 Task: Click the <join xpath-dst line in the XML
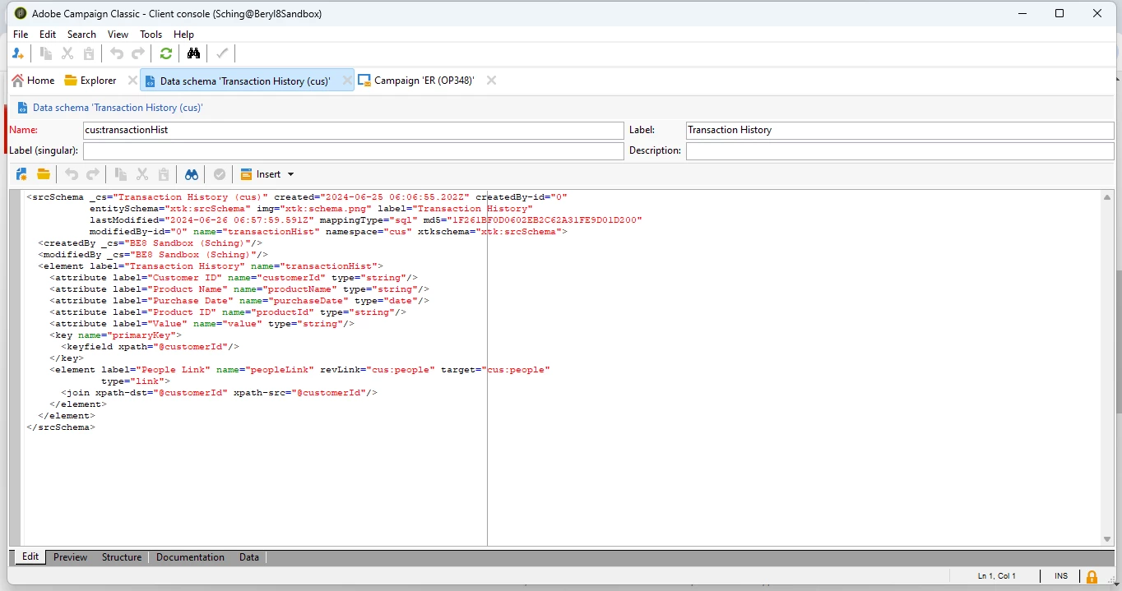point(219,393)
